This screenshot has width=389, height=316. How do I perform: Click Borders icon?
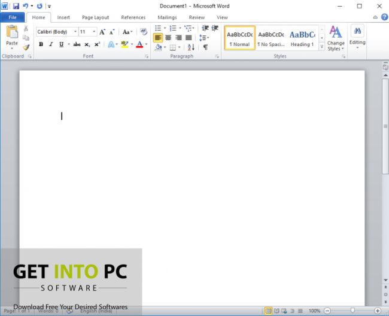coord(173,47)
